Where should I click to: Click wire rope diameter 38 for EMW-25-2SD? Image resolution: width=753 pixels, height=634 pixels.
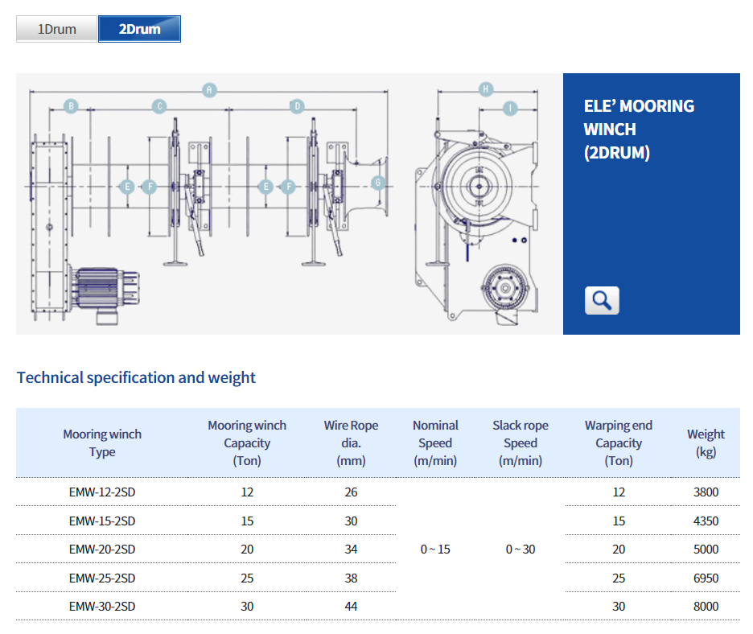(x=351, y=578)
